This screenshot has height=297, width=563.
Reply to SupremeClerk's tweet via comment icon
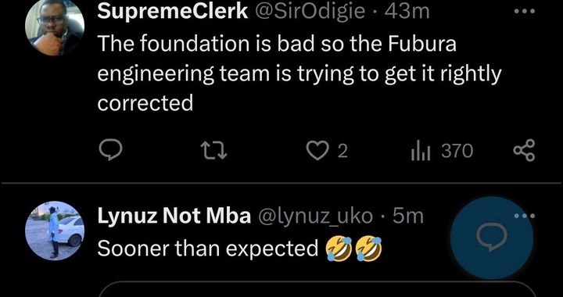(x=110, y=151)
